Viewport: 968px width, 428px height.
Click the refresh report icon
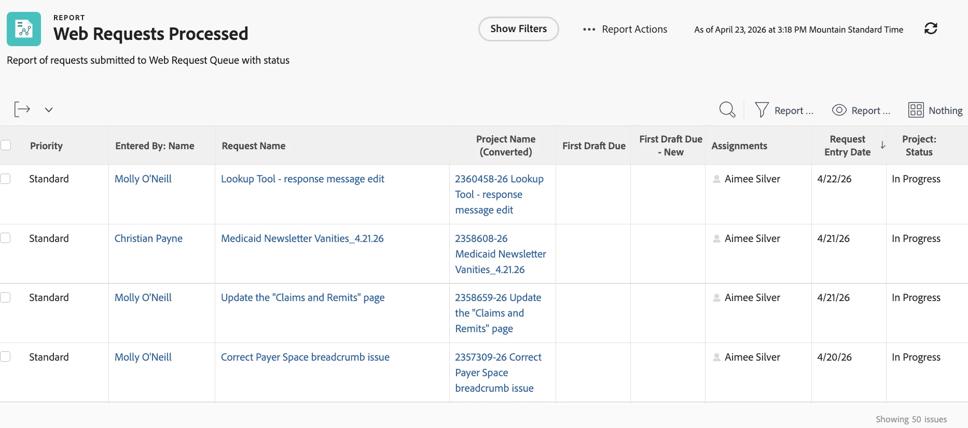[x=931, y=28]
